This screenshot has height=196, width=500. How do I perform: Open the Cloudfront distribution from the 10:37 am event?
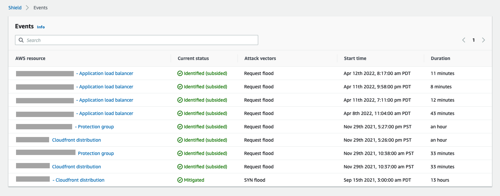coord(76,166)
